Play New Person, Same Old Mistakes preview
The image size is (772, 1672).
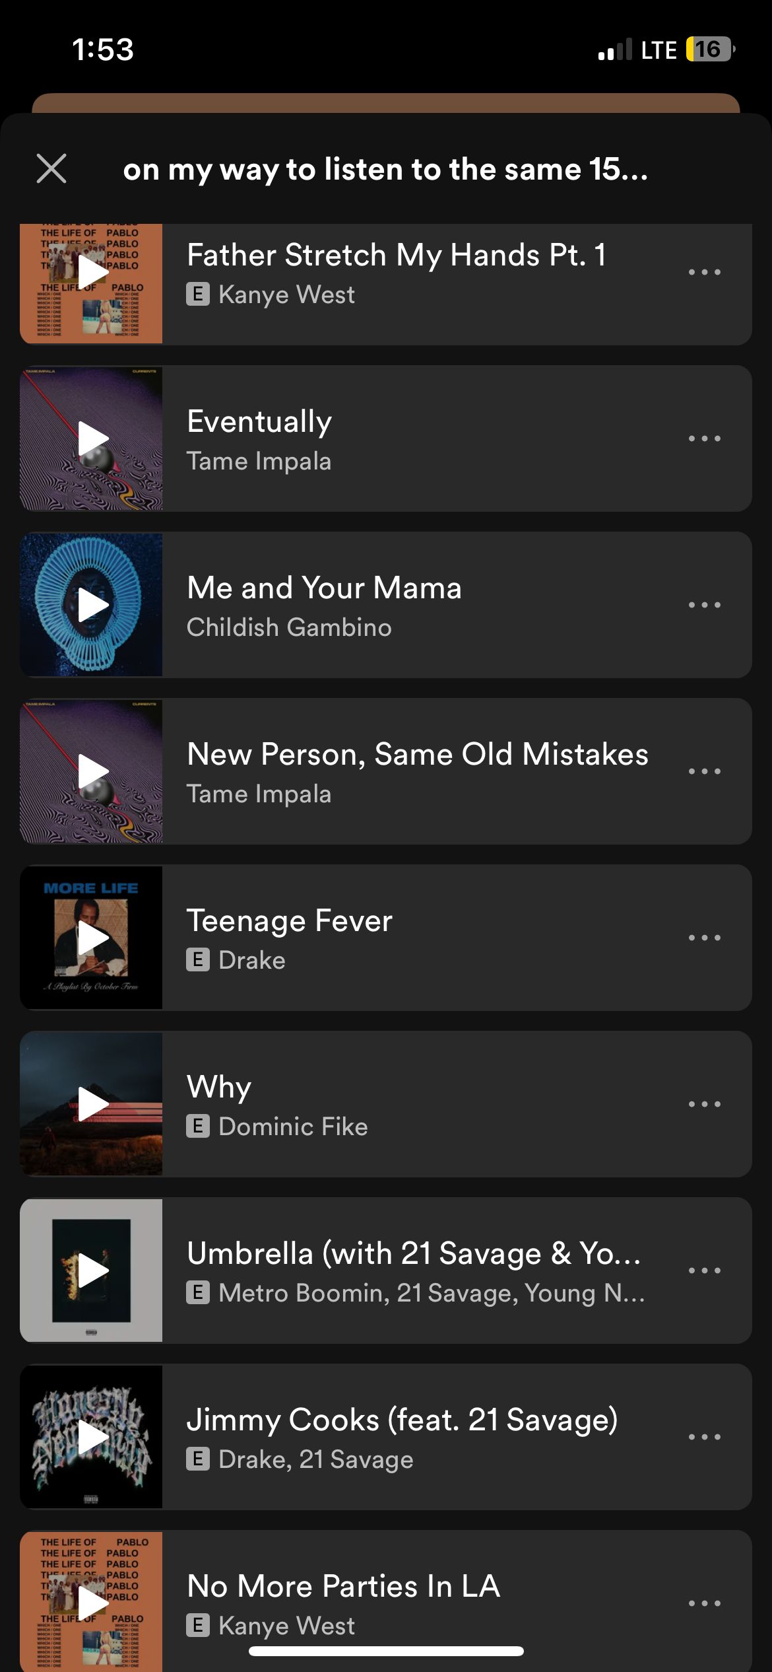pyautogui.click(x=92, y=771)
